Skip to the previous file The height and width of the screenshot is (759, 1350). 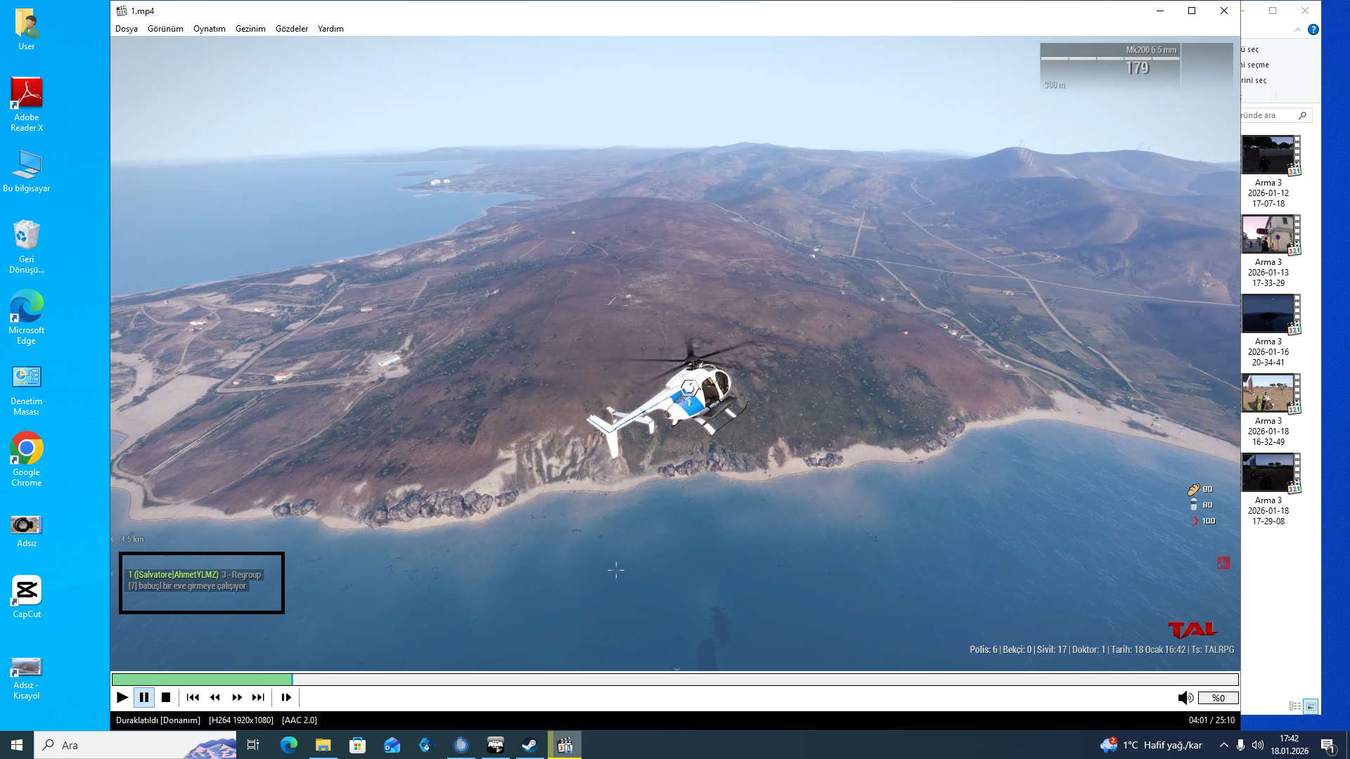coord(193,697)
